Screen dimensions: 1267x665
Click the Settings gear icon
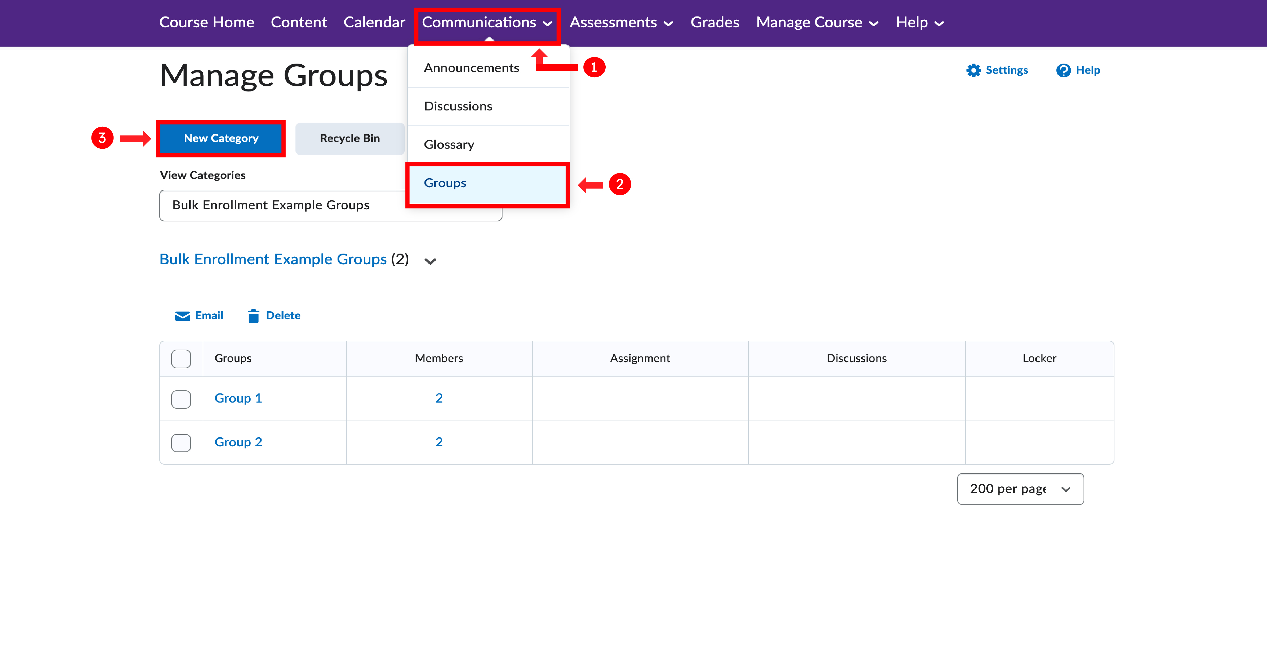[974, 70]
